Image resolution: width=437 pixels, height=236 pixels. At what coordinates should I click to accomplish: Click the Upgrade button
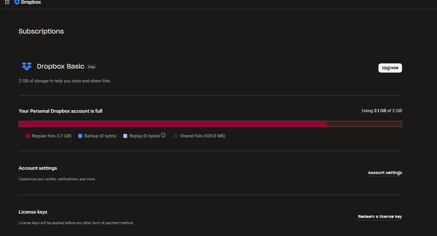pyautogui.click(x=390, y=68)
